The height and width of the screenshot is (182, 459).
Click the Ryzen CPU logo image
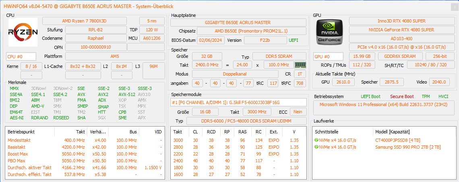23,32
